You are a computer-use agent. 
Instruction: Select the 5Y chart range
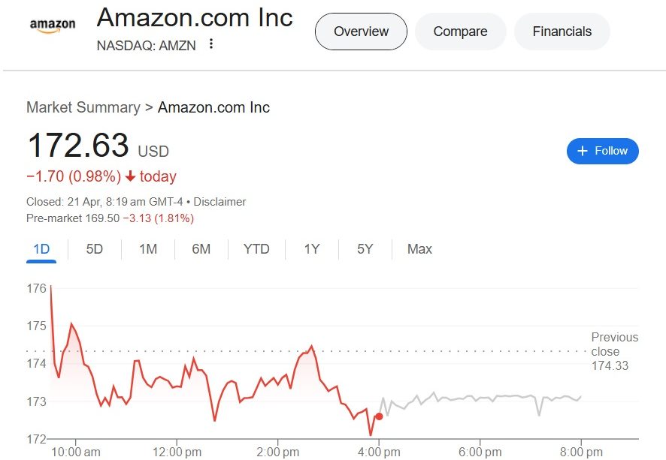pyautogui.click(x=365, y=249)
